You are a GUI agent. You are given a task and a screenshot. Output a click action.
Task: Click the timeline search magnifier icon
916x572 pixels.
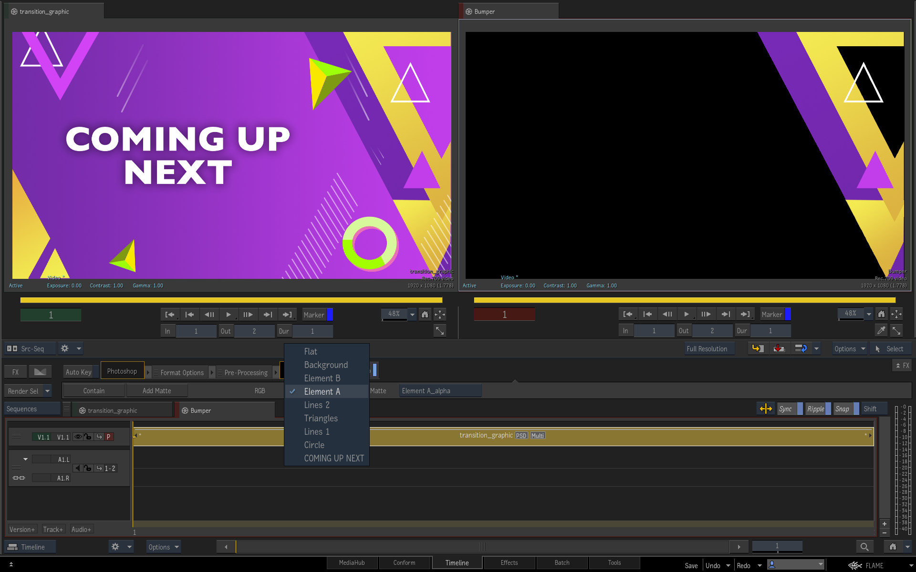pyautogui.click(x=864, y=547)
